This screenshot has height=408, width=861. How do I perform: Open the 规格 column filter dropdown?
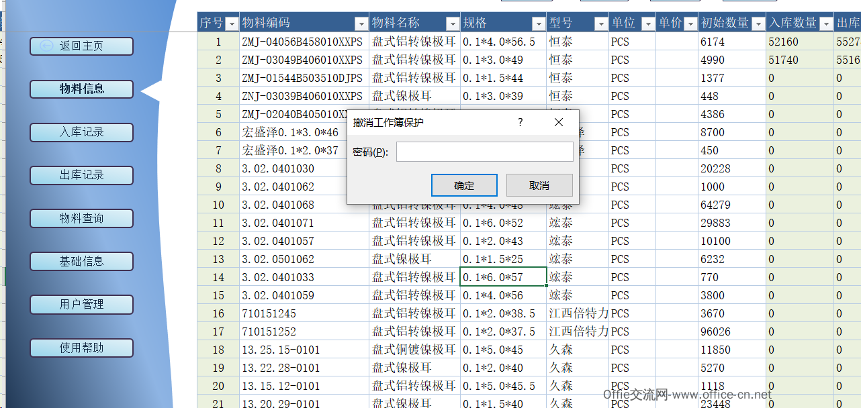click(x=538, y=23)
